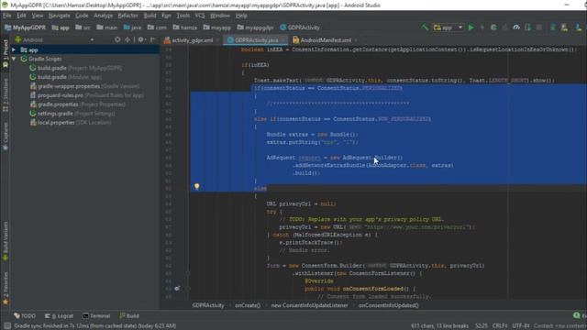Click the yellow light bulb intention icon

tap(196, 186)
